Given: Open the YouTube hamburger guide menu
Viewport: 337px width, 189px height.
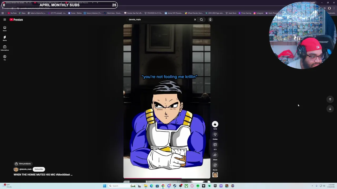Looking at the screenshot, I should click(x=4, y=19).
